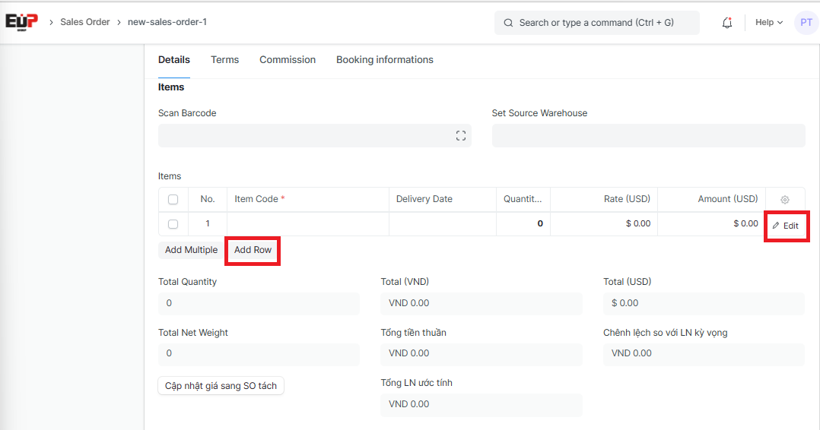820x430 pixels.
Task: Click the pencil Edit icon in row 1
Action: 777,226
